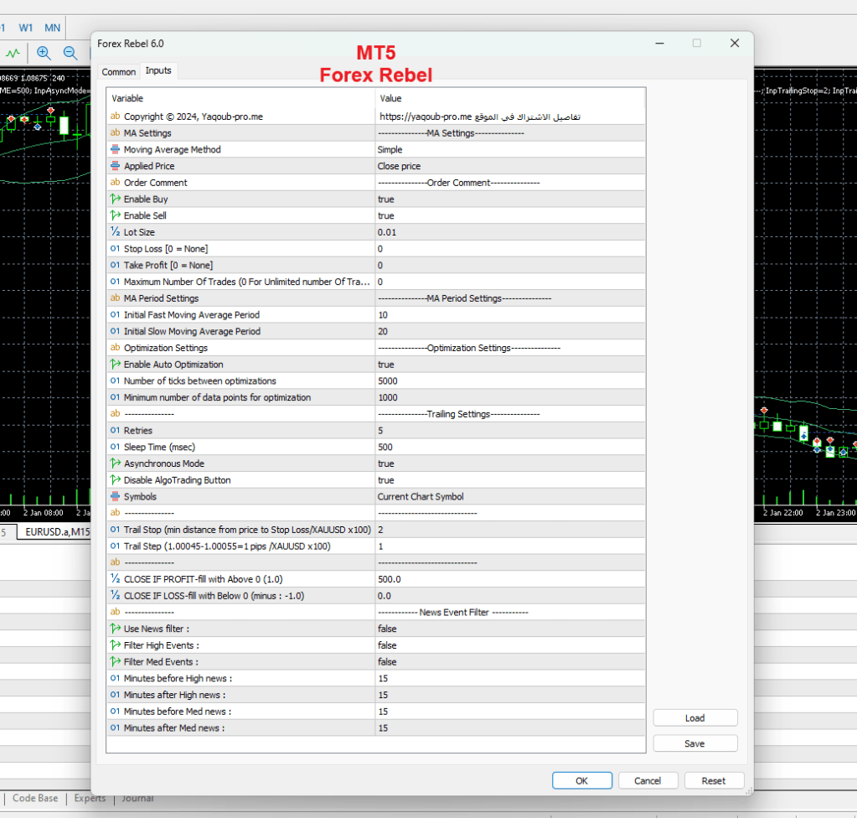Click the Enable Buy boolean arrow icon
The width and height of the screenshot is (857, 818).
[116, 199]
